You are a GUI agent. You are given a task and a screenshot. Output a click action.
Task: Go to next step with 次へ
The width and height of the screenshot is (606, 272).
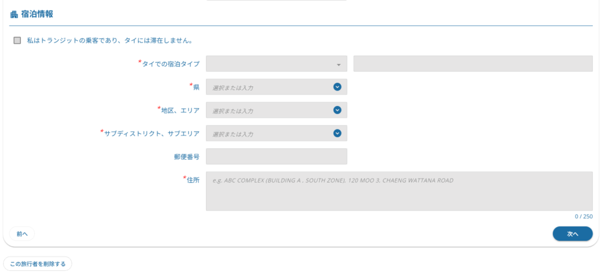[x=572, y=234]
